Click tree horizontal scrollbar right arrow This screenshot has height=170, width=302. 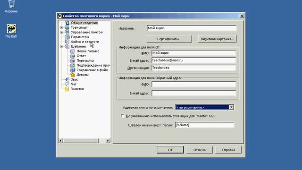tap(108, 141)
